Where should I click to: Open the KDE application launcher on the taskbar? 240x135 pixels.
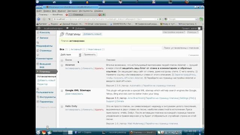[x=38, y=132]
